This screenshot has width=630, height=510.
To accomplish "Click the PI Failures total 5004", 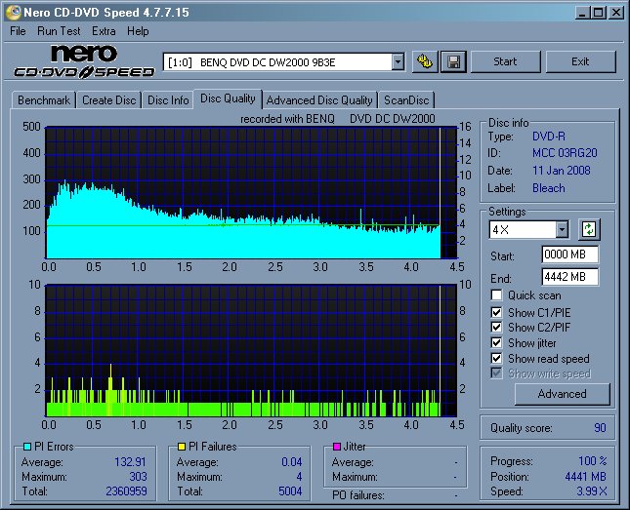I will pyautogui.click(x=290, y=491).
